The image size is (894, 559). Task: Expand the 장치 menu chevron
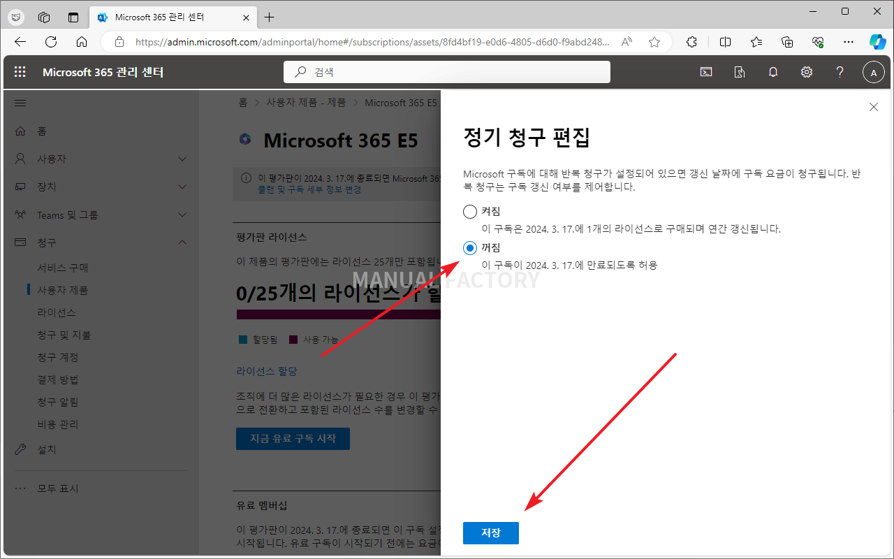(x=182, y=187)
